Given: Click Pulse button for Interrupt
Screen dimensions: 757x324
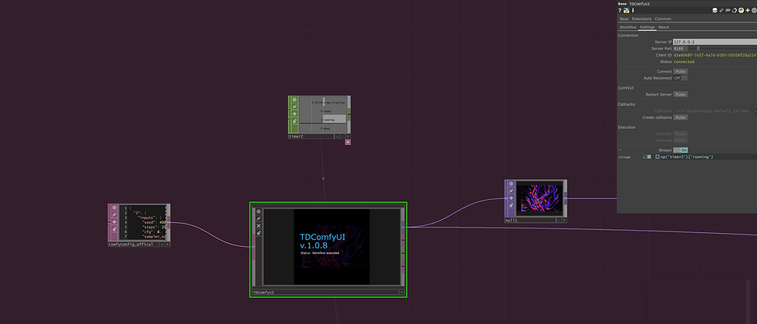Looking at the screenshot, I should click(681, 140).
